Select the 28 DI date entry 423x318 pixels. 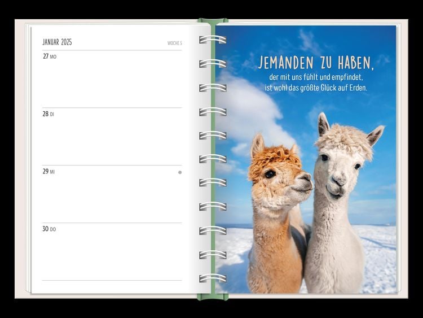point(49,114)
